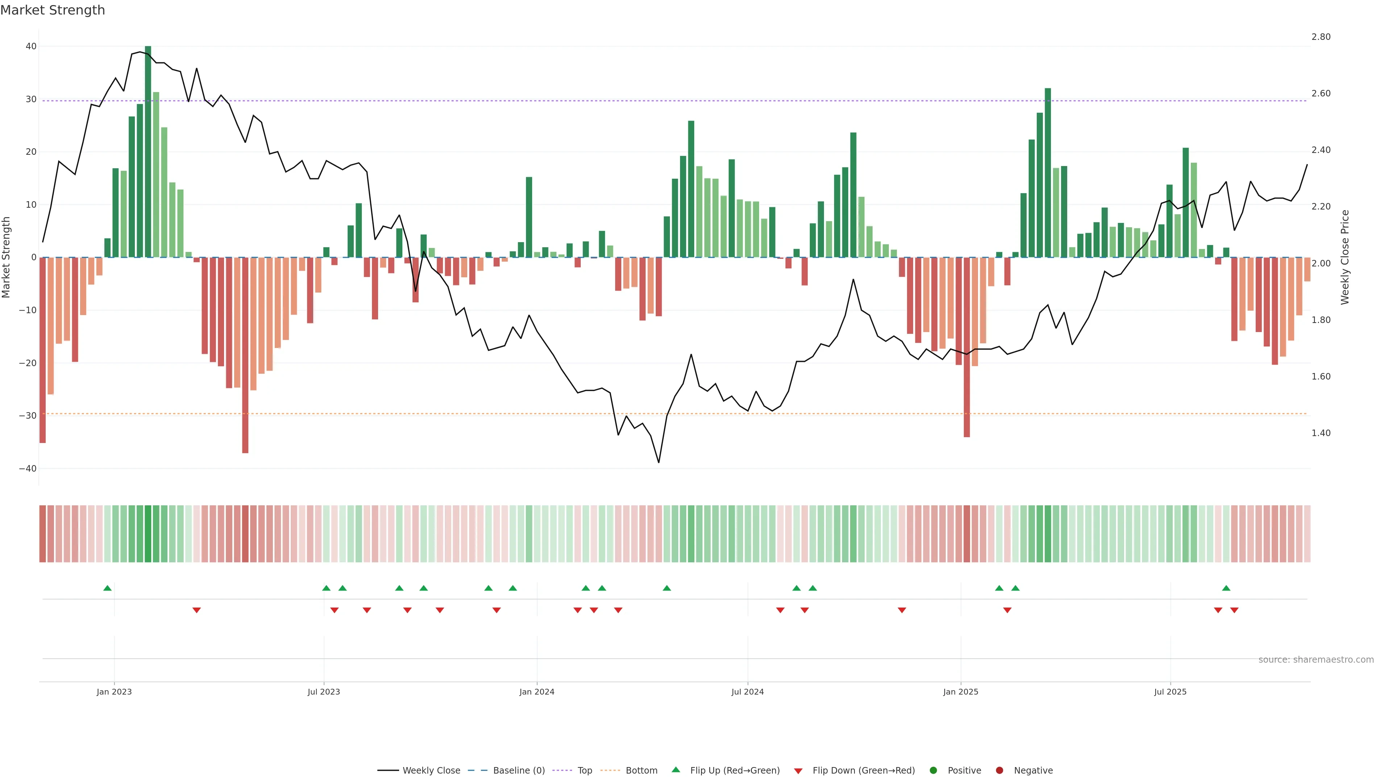Click the darkest green heat strip cell
Screen dimensions: 1392x783
tap(148, 533)
